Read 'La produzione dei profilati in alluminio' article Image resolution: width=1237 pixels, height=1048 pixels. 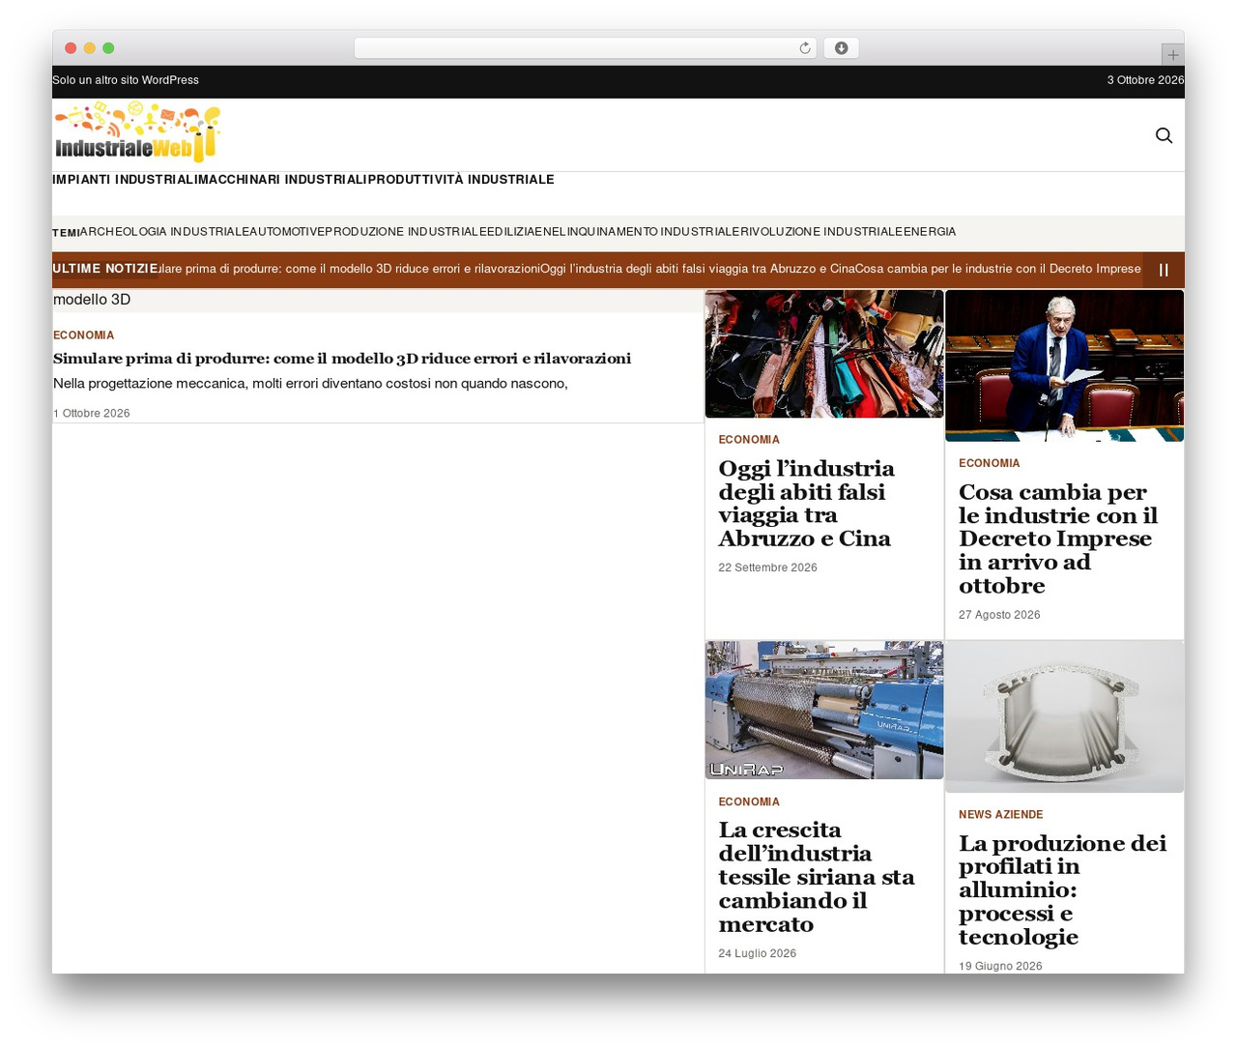click(1062, 890)
